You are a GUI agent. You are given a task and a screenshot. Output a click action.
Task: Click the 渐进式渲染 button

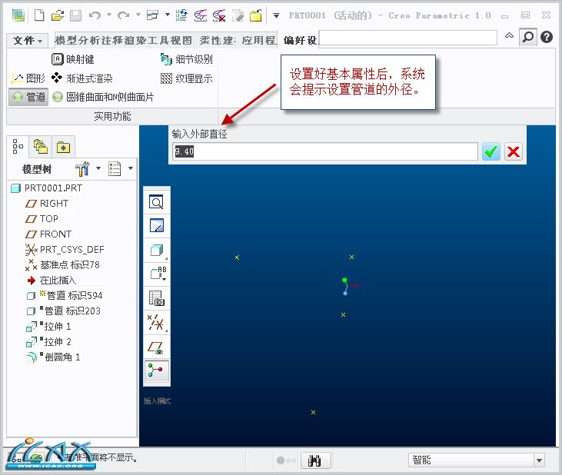click(82, 78)
